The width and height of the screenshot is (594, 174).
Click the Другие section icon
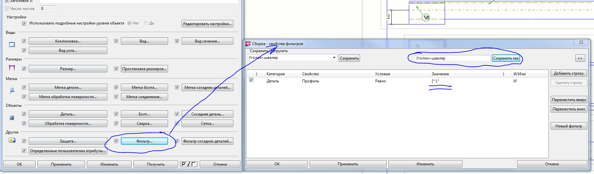(x=12, y=140)
